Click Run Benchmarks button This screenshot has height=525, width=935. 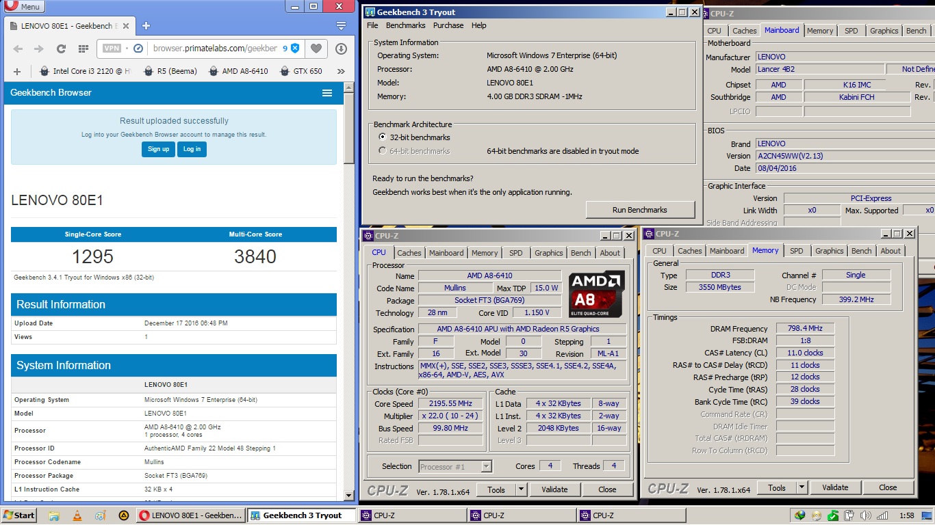pos(640,210)
